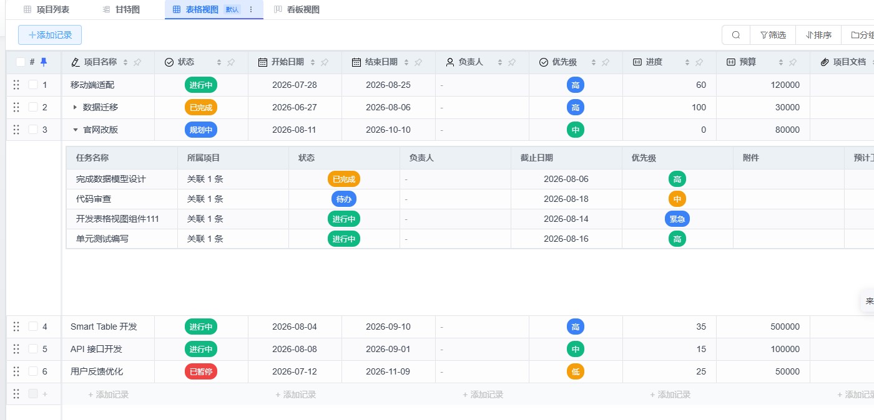Click drag handle icon of row 3

[x=16, y=130]
